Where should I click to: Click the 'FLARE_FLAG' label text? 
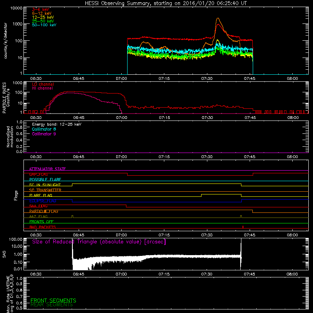pos(41,195)
